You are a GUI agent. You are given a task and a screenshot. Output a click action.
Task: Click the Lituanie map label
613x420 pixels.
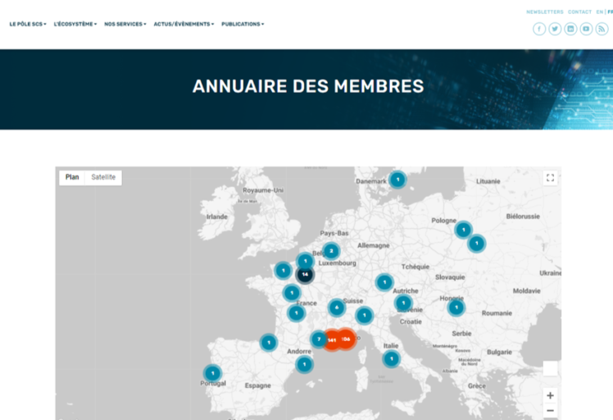pyautogui.click(x=488, y=181)
